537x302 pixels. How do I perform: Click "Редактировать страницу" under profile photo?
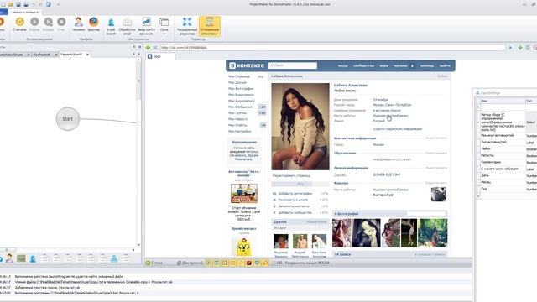pyautogui.click(x=291, y=175)
